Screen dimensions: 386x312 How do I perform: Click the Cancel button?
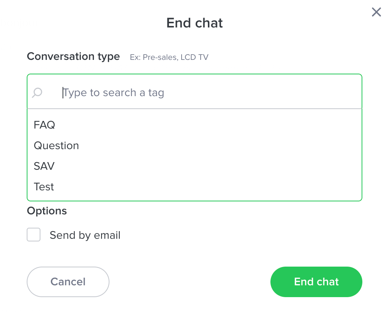click(68, 282)
